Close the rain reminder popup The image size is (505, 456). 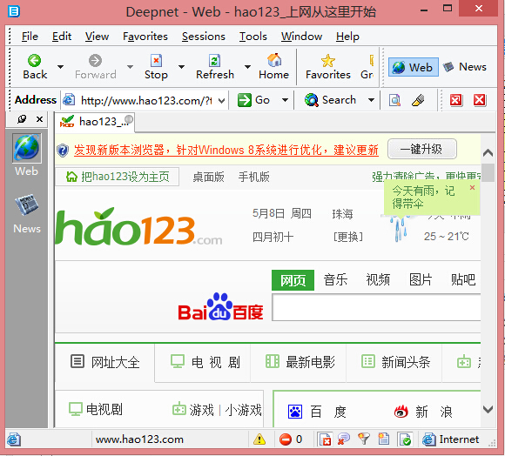(x=472, y=187)
